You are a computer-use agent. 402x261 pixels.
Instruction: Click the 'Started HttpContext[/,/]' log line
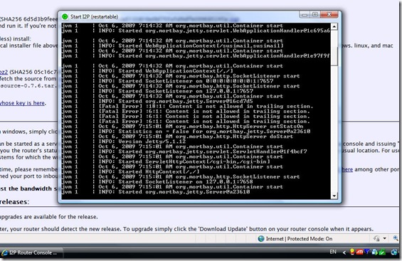click(x=131, y=172)
